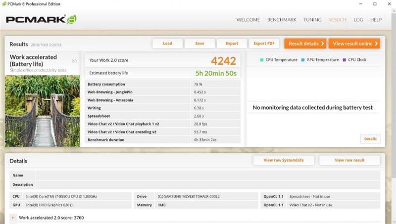Select Web Browsing - JunglePin row
This screenshot has width=396, height=224.
pyautogui.click(x=163, y=92)
